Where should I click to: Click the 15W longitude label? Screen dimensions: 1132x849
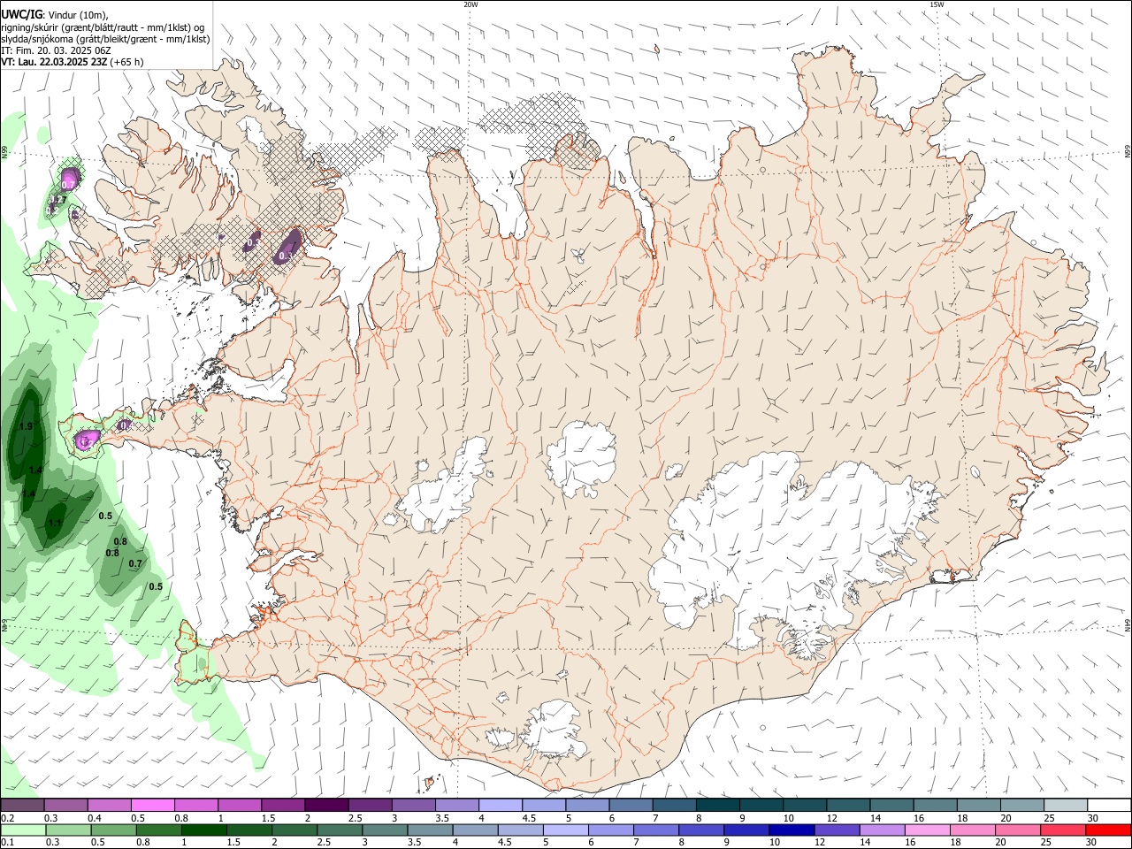937,4
